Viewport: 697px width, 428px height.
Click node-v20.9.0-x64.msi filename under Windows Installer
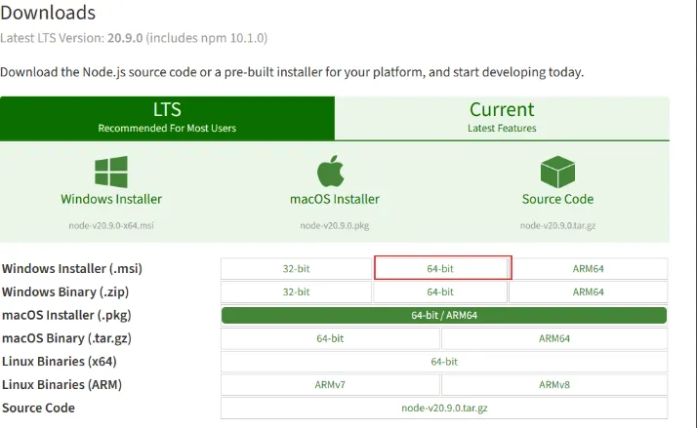[x=111, y=224]
